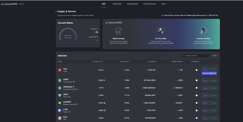
Task: Toggle collateral switch for TRX
Action: [197, 70]
